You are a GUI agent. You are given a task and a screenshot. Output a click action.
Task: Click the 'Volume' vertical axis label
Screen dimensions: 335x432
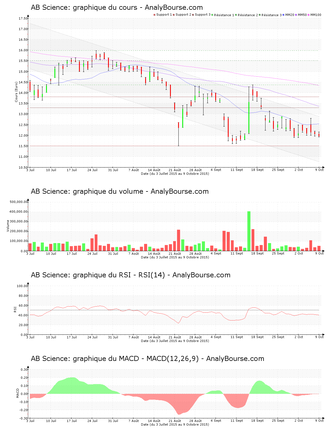click(x=8, y=226)
